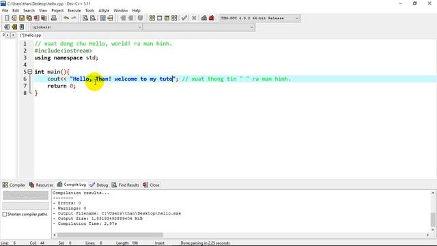Click "Done parsing in 2,25 seconds" status text
Image resolution: width=437 pixels, height=246 pixels.
coord(205,243)
